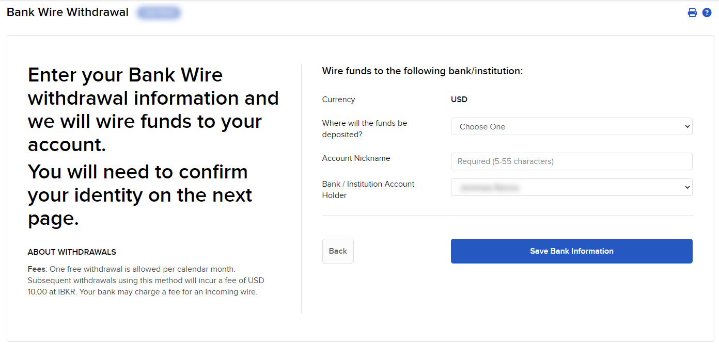Focus the Required (5-55 characters) input box
Screen dimensions: 719x346
[571, 161]
